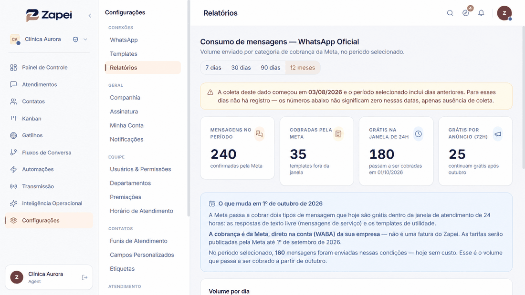Open Horário de Atendimento settings

(x=141, y=211)
